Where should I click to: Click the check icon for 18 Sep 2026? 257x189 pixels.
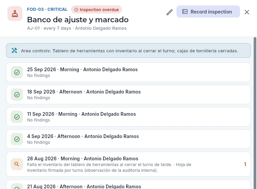[x=17, y=94]
